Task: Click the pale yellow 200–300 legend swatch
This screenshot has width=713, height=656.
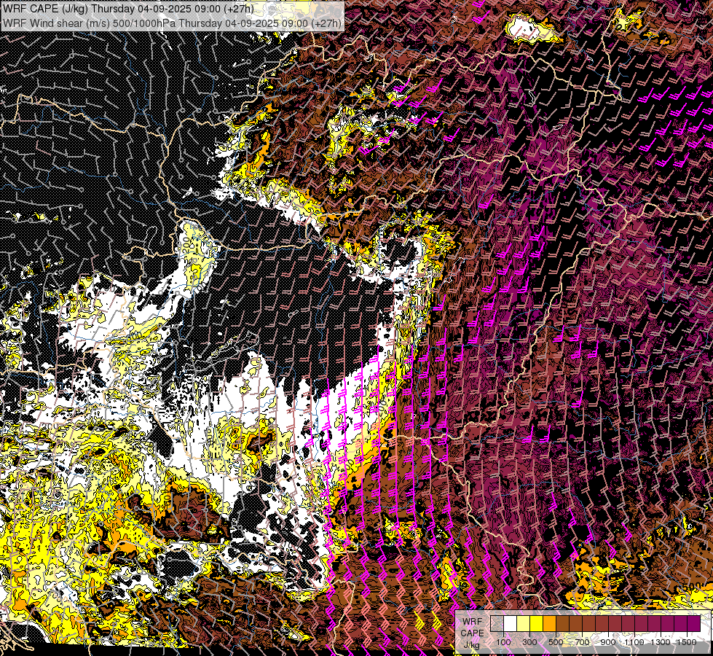Action: pos(524,624)
